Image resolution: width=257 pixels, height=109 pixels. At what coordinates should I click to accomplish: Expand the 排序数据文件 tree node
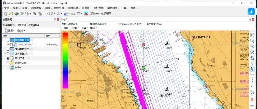pyautogui.click(x=5, y=54)
